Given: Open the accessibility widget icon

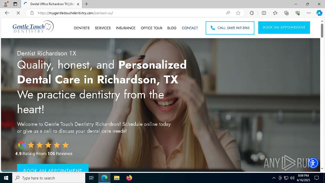Looking at the screenshot, I should pyautogui.click(x=313, y=163).
